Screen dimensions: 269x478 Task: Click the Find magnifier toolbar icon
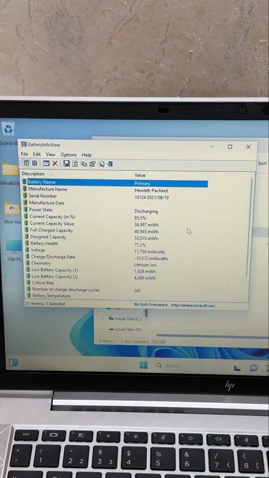[101, 164]
